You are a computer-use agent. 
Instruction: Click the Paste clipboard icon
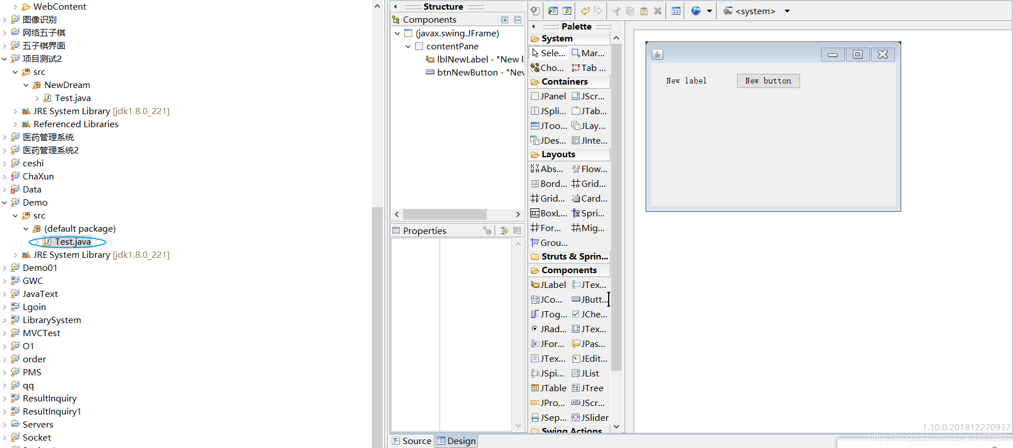click(x=644, y=11)
